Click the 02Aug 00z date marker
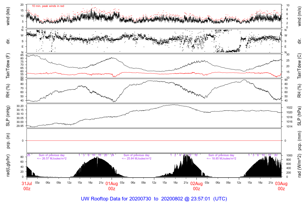Viewport: 308px width, 211px height. (196, 186)
